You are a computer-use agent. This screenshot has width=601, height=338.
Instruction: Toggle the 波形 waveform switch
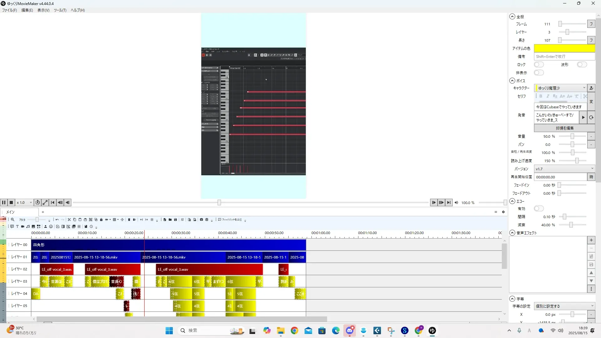[x=582, y=64]
